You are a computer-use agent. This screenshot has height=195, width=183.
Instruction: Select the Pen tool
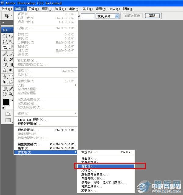pyautogui.click(x=5, y=76)
